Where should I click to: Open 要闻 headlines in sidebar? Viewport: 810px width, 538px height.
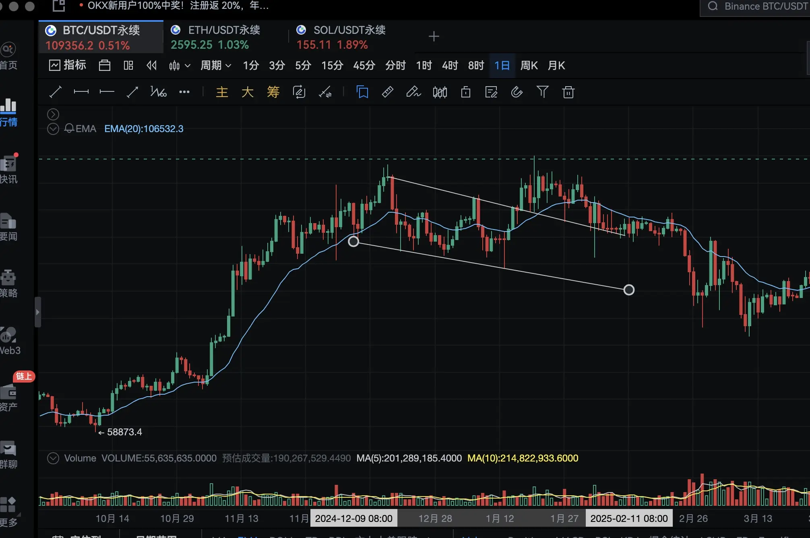tap(8, 228)
